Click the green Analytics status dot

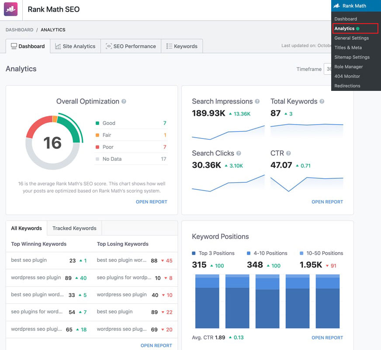[x=358, y=29]
